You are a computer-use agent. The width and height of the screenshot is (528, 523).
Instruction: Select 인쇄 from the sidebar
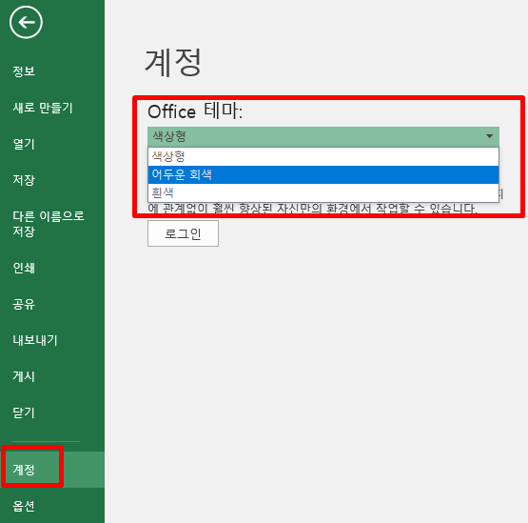click(x=24, y=268)
